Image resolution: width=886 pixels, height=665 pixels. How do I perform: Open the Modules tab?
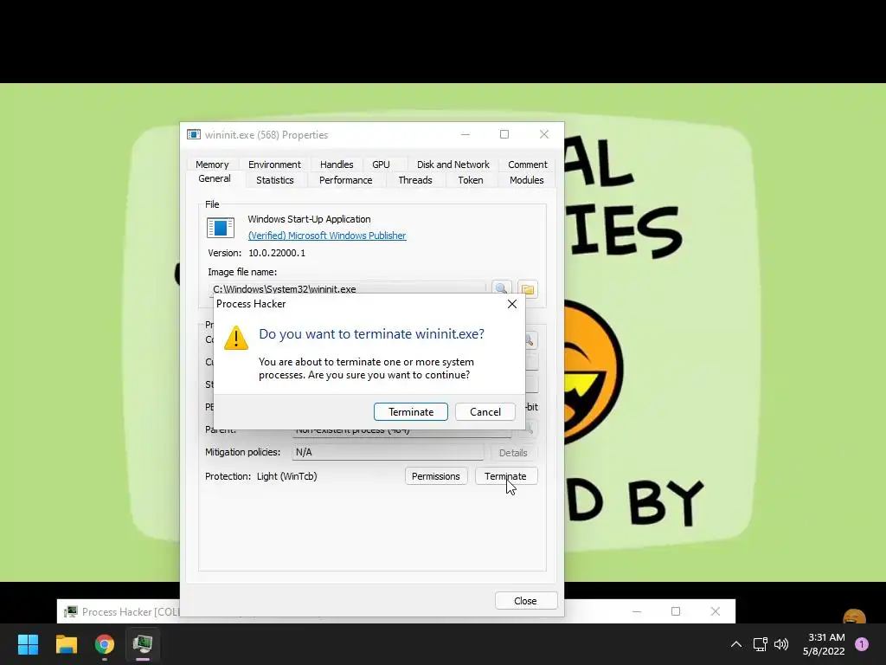[527, 180]
